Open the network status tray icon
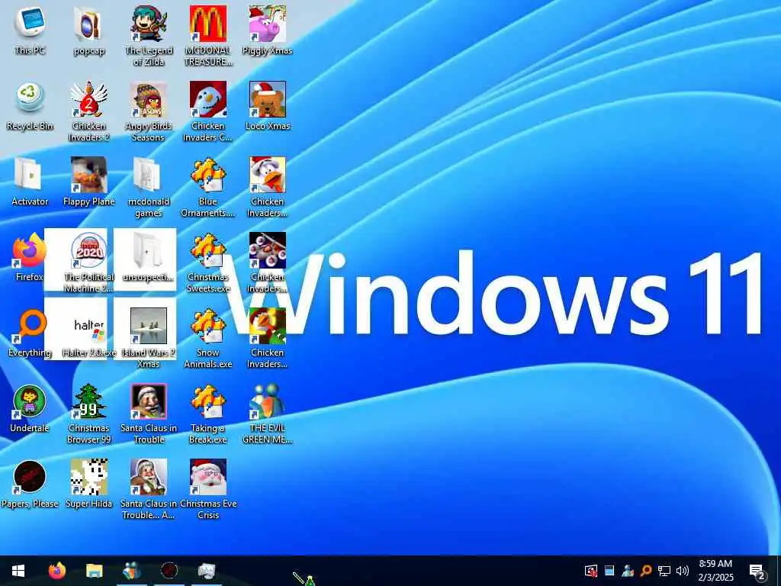 [664, 571]
